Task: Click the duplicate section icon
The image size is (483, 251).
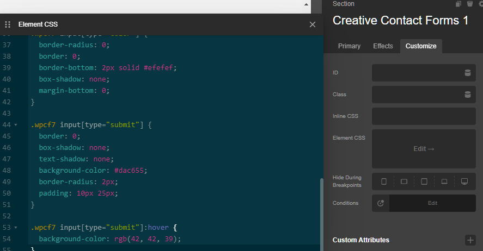Action: pyautogui.click(x=458, y=4)
